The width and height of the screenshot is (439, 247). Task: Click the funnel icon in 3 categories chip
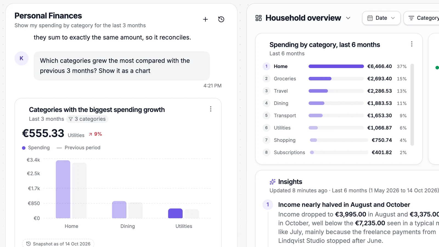pyautogui.click(x=71, y=119)
